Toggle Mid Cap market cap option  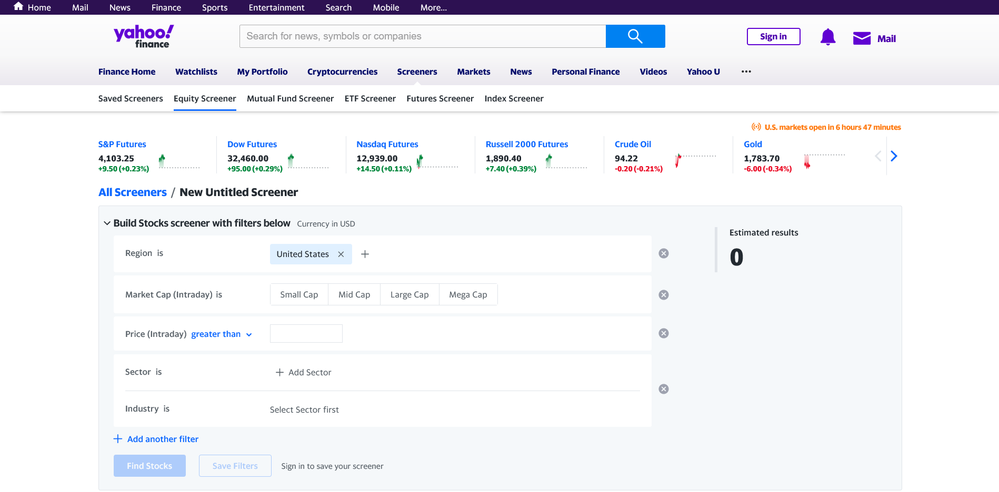354,295
